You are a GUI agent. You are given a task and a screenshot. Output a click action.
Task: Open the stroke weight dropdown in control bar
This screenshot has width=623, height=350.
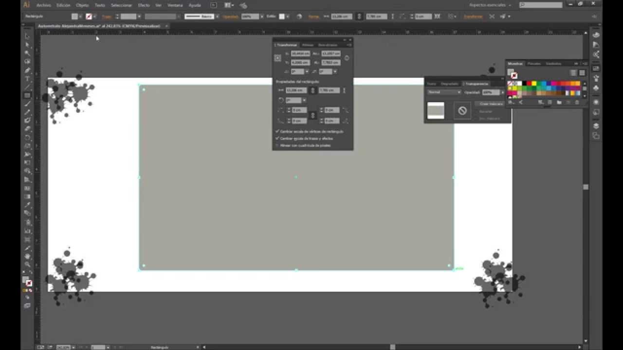coord(139,16)
